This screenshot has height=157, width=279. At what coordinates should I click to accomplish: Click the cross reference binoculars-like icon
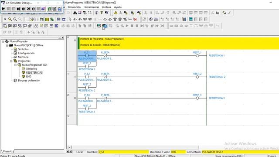click(36, 26)
